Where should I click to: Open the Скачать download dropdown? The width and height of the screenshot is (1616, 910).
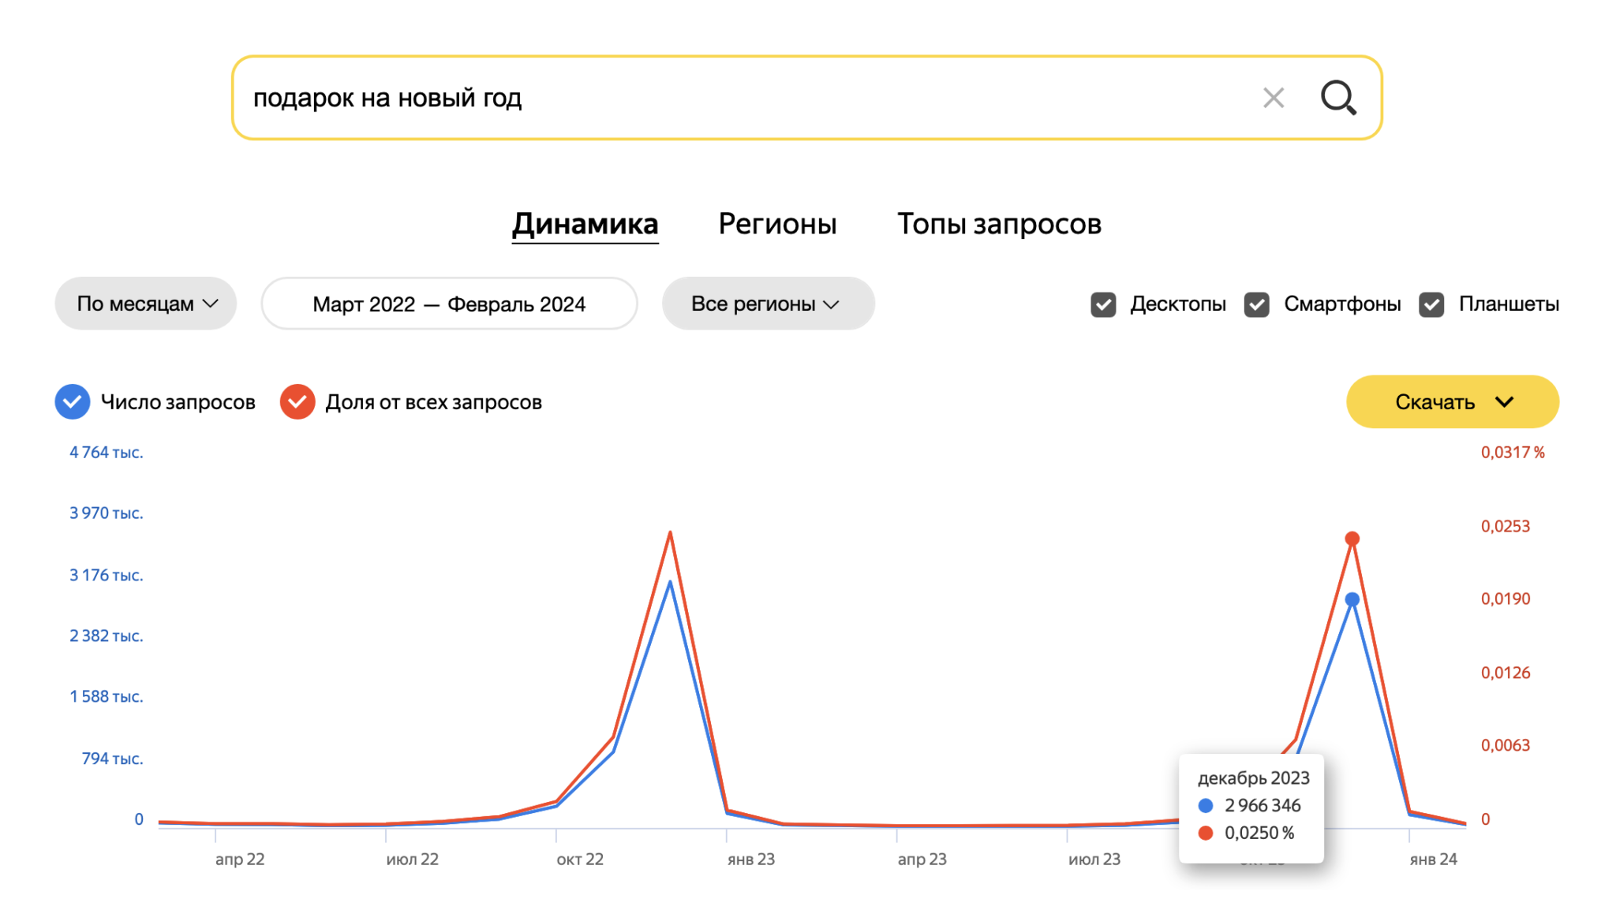point(1452,402)
